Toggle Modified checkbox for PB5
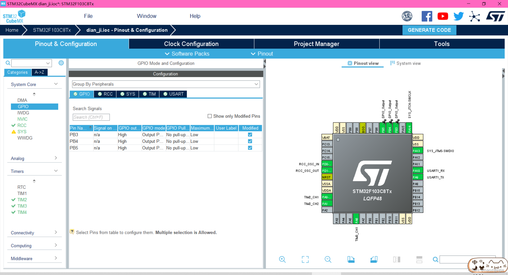Screen dimensions: 508x275 click(250, 148)
